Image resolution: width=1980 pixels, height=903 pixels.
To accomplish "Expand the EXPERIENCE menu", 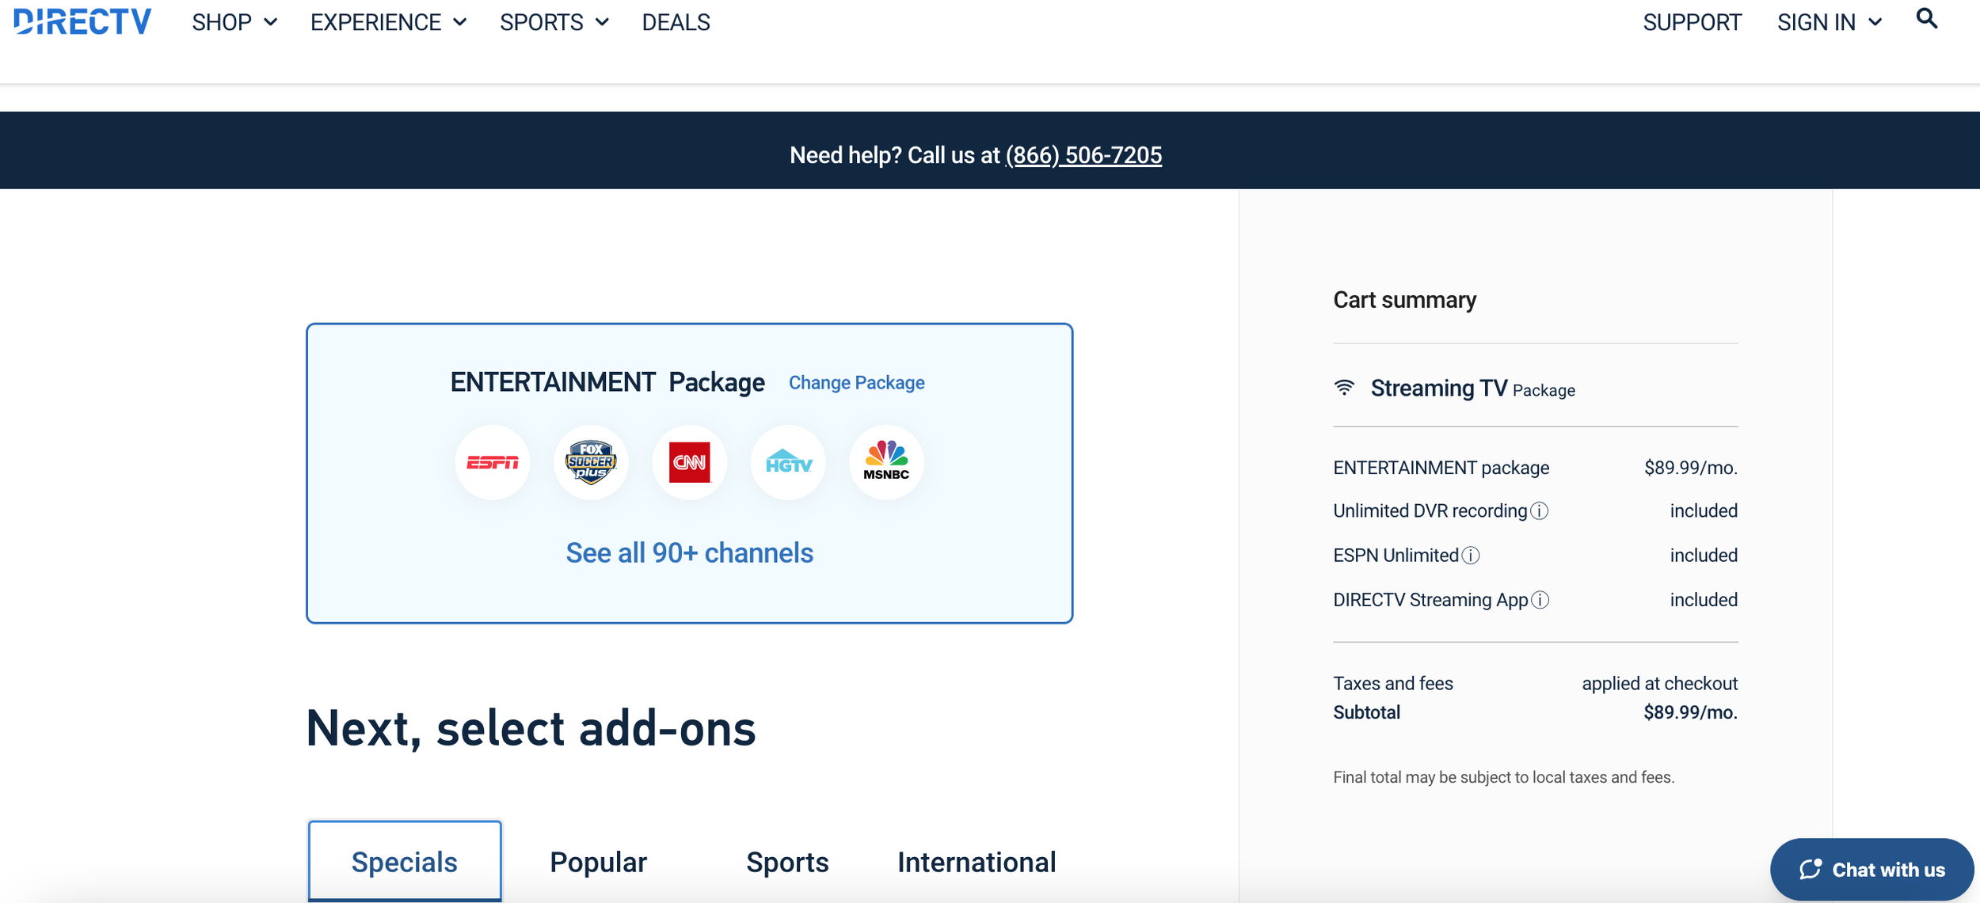I will 388,23.
